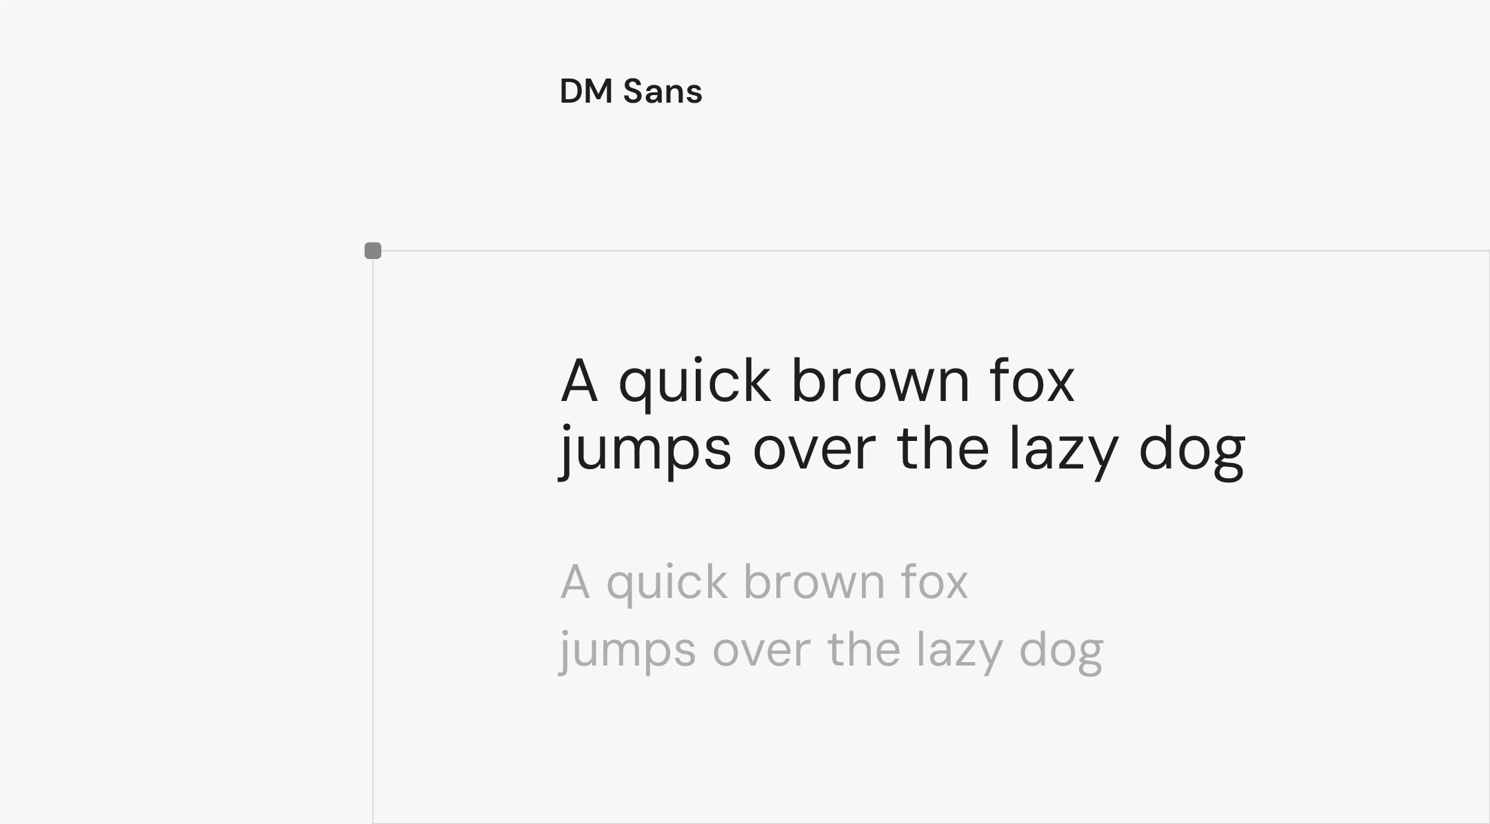The height and width of the screenshot is (824, 1490).
Task: Click the word "brown" in dark sample text
Action: coord(880,381)
